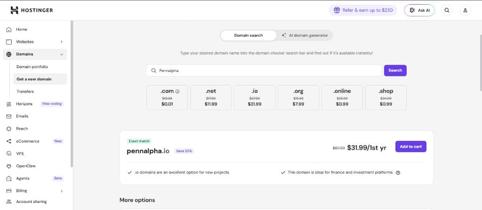Click the sidebar vertical scrollbar
Screen dimensions: 482x210
pos(72,93)
